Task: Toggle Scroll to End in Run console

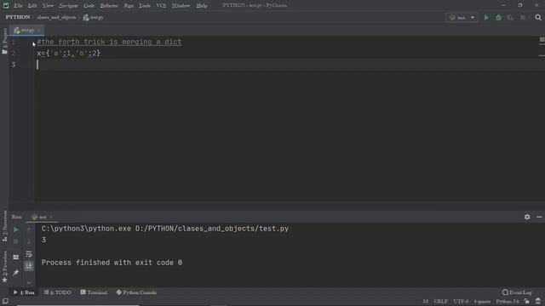Action: (29, 266)
